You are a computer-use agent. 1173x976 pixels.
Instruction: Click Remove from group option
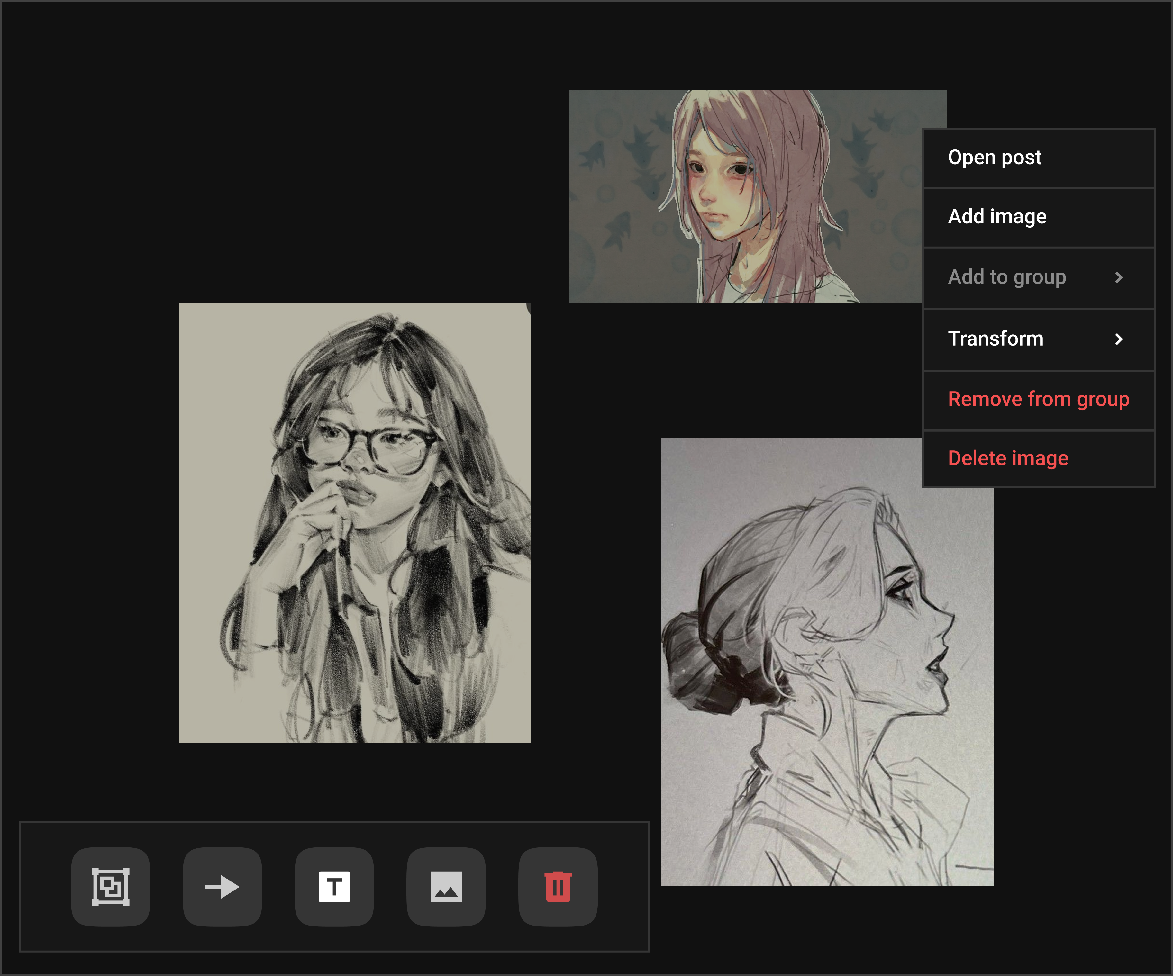1038,399
